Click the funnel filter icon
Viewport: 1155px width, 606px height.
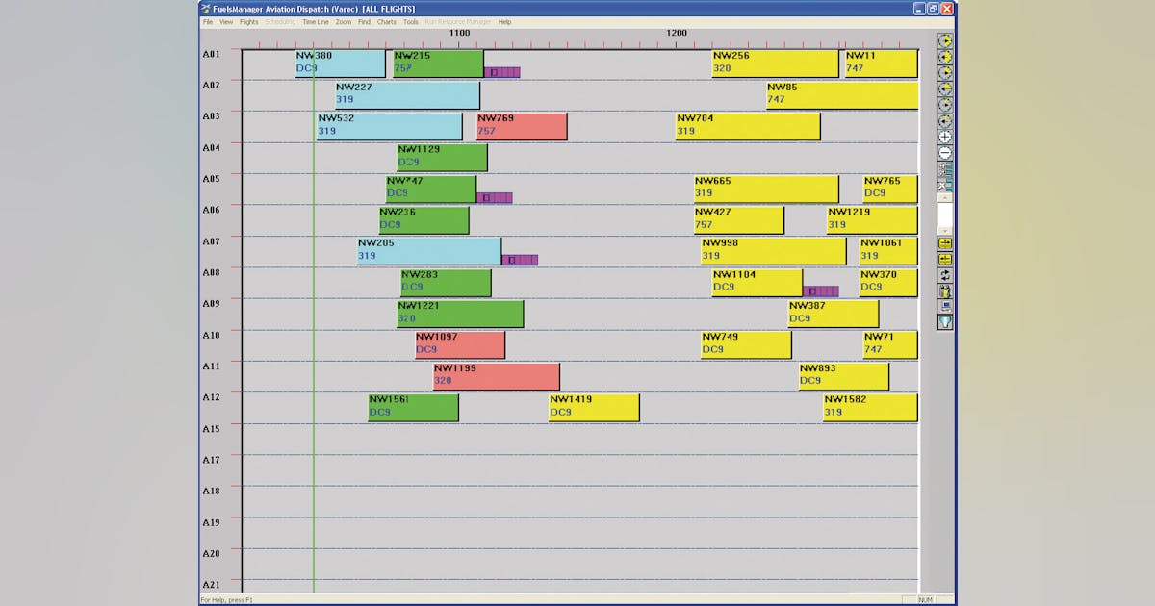(945, 322)
